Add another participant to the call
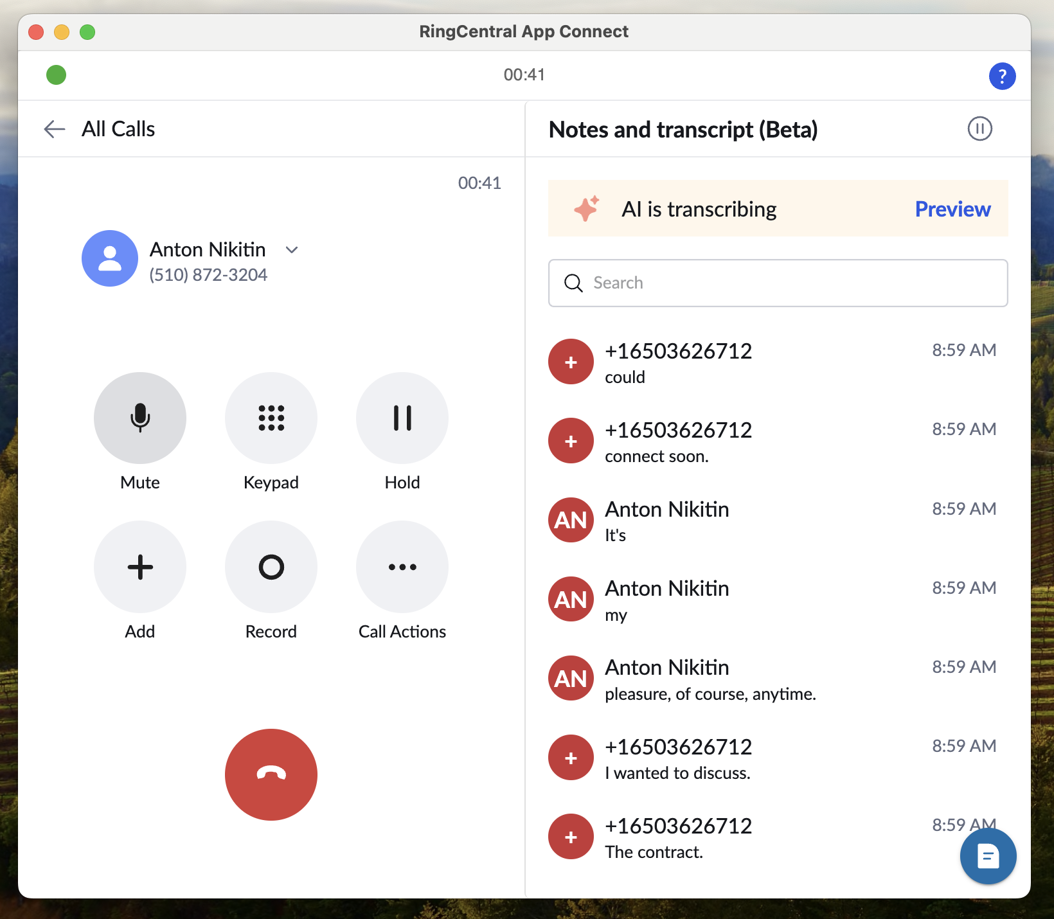This screenshot has width=1054, height=919. click(140, 567)
